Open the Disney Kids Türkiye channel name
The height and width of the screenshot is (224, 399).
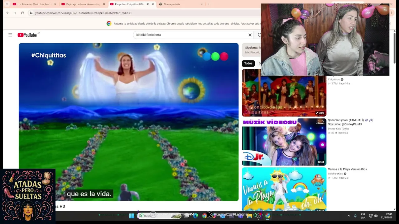point(339,129)
